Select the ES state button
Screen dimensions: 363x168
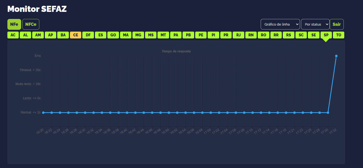tap(101, 35)
